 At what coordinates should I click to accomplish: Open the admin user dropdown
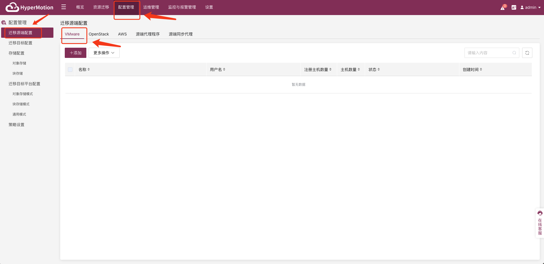tap(530, 7)
